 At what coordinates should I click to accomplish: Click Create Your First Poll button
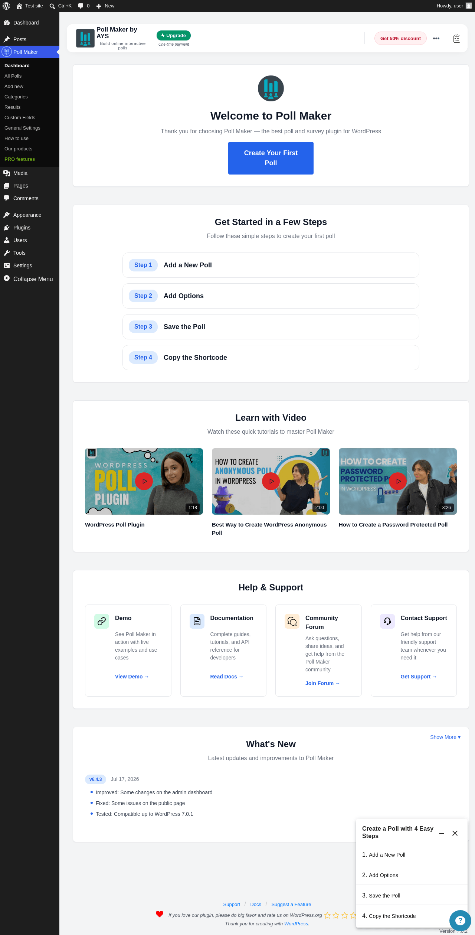(x=271, y=158)
